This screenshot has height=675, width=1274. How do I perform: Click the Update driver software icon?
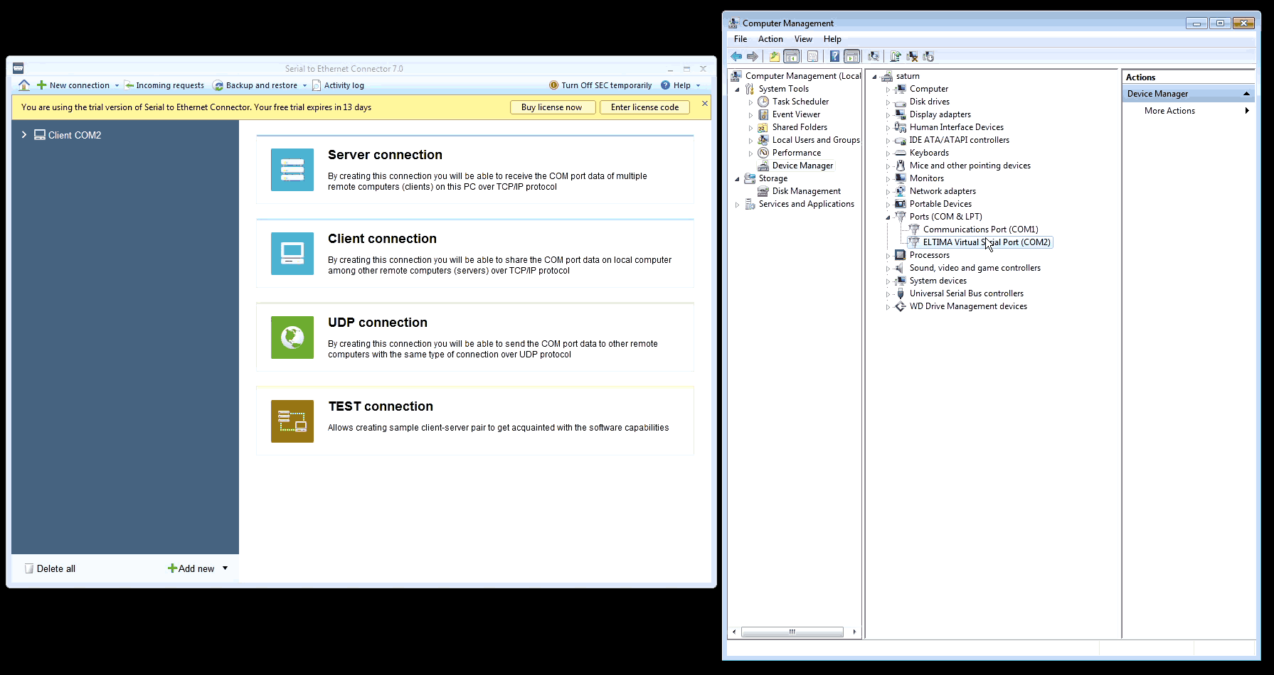[x=896, y=57]
